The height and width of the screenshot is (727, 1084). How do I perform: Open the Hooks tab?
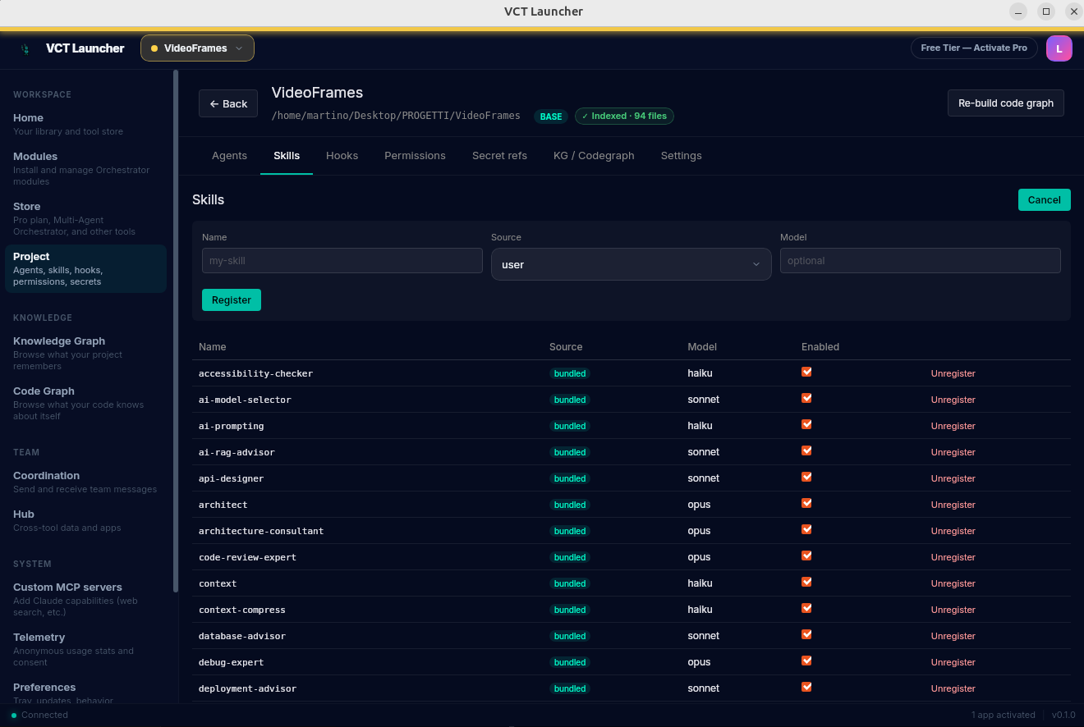[342, 155]
